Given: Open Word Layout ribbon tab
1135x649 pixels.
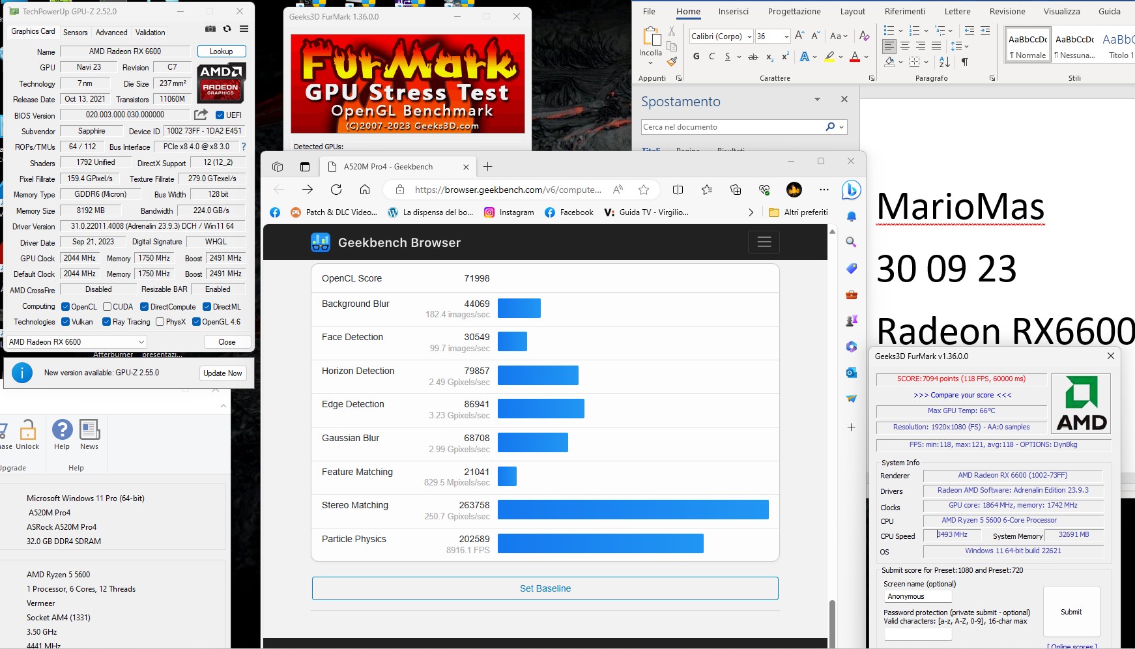Looking at the screenshot, I should tap(853, 11).
